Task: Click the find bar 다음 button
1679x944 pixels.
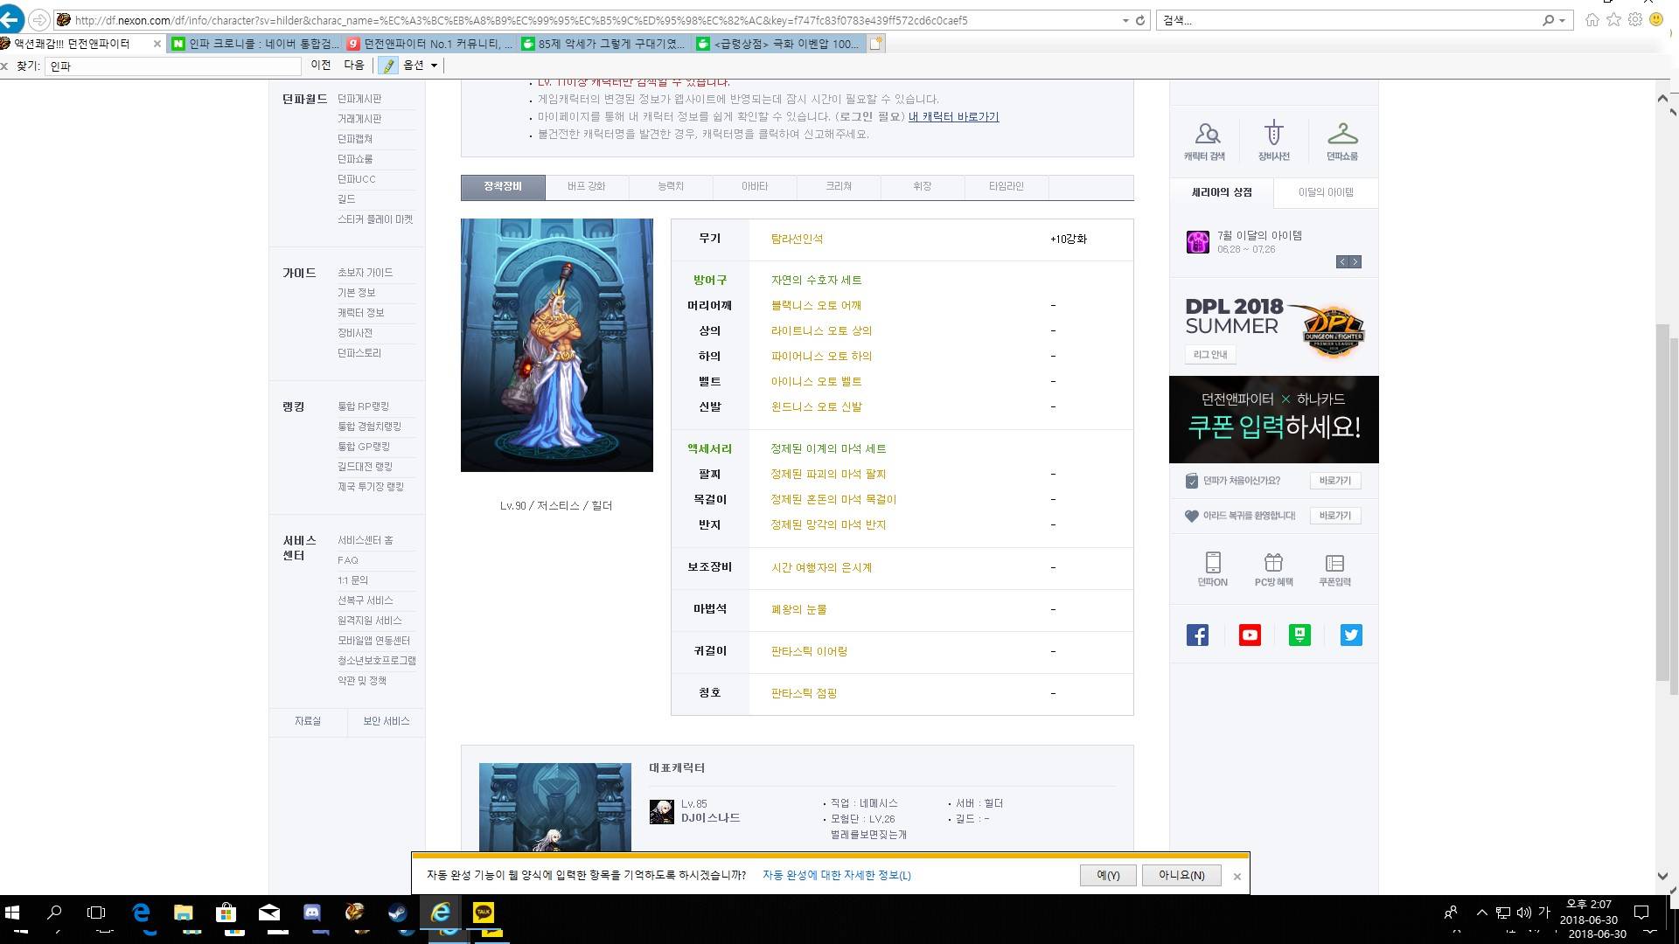Action: [x=353, y=66]
